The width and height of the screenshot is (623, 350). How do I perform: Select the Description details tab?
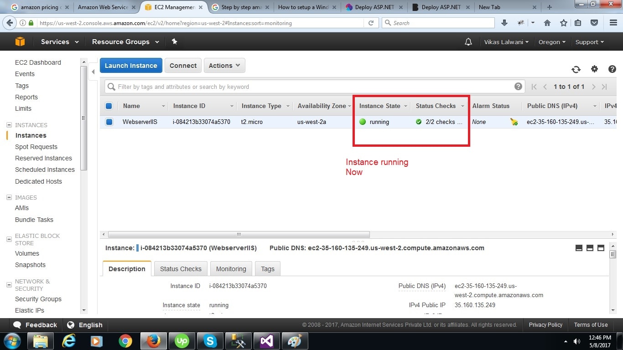[127, 269]
